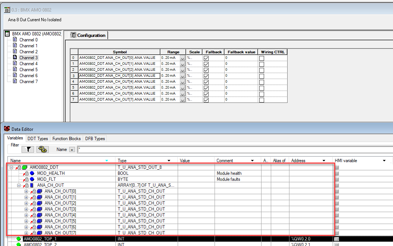
Task: Click the lock icon beside ANA_CH_OUT[6]
Action: pos(34,227)
